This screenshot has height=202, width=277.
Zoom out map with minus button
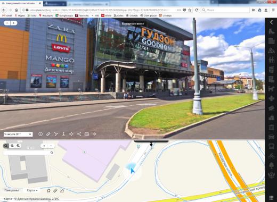(51, 146)
